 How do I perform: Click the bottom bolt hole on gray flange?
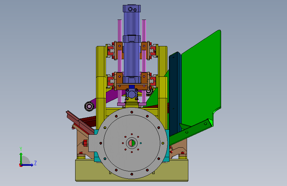coord(132,174)
